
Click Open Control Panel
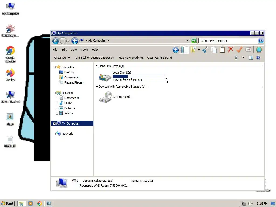point(160,58)
